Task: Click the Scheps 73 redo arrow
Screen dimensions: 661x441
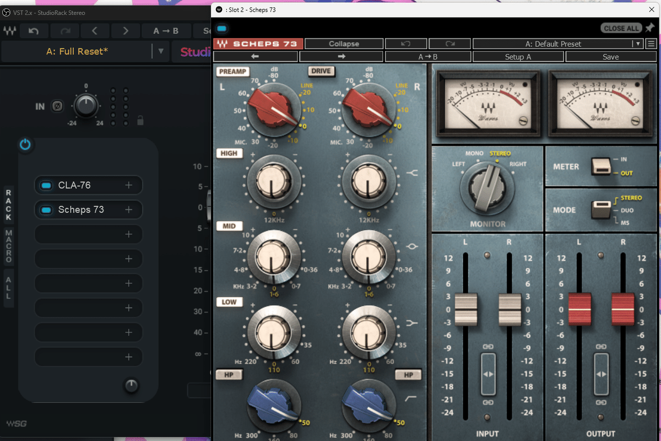Action: coord(449,44)
